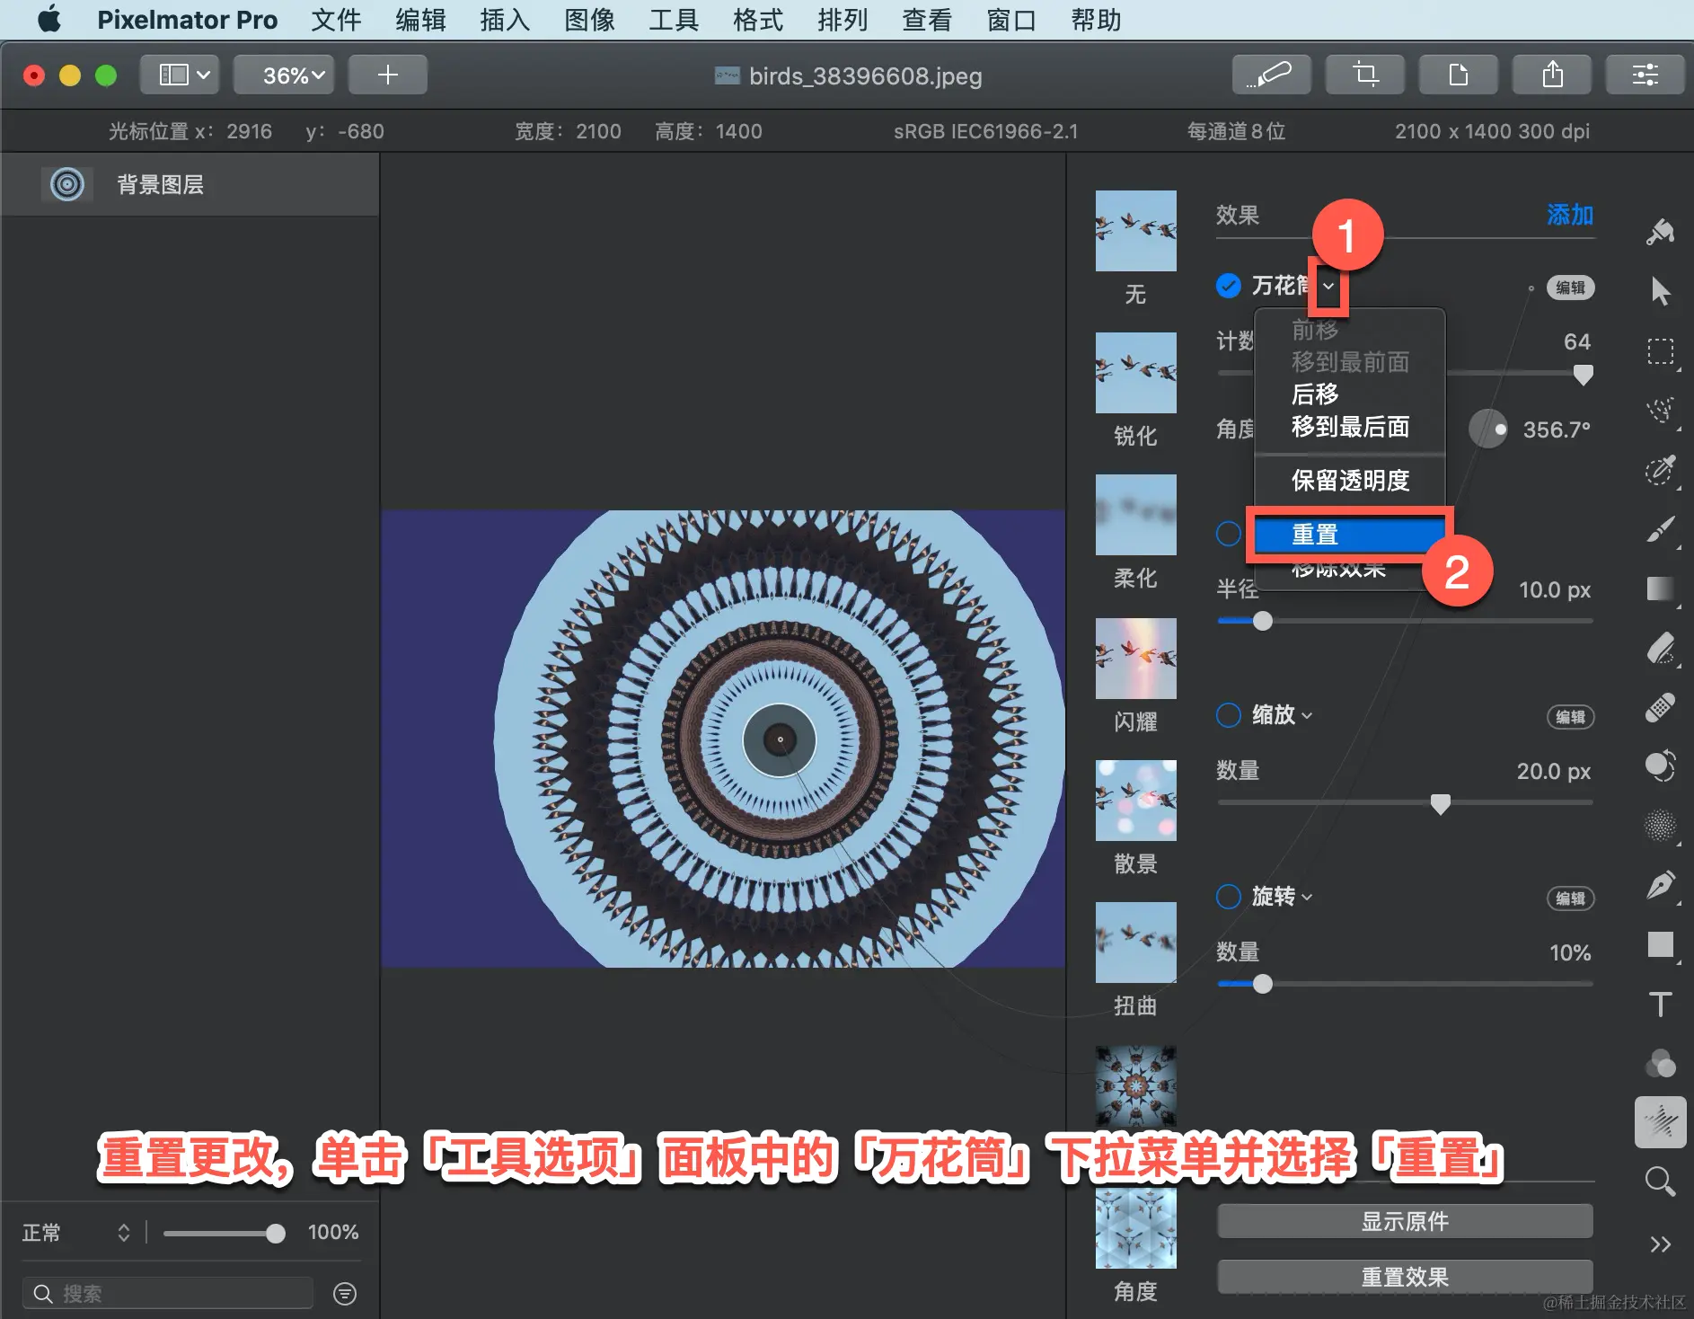This screenshot has width=1694, height=1319.
Task: Open the layers filter icon
Action: 345,1293
